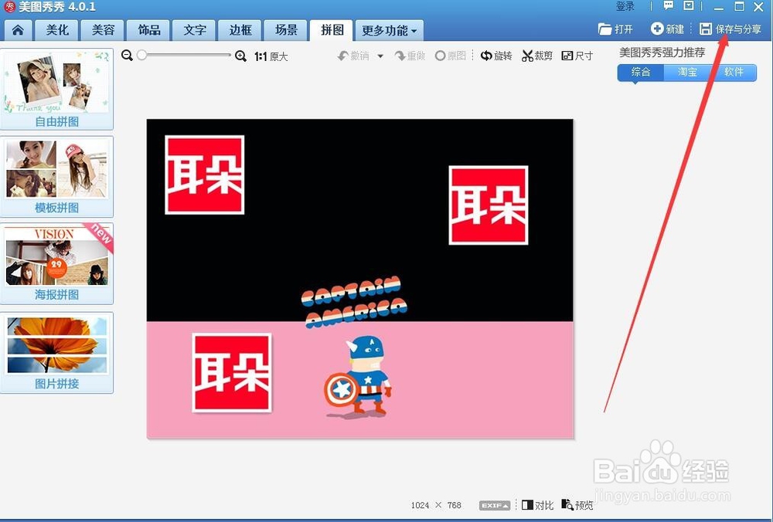Choose 海报拼图 collage mode
The height and width of the screenshot is (522, 773).
coord(56,263)
